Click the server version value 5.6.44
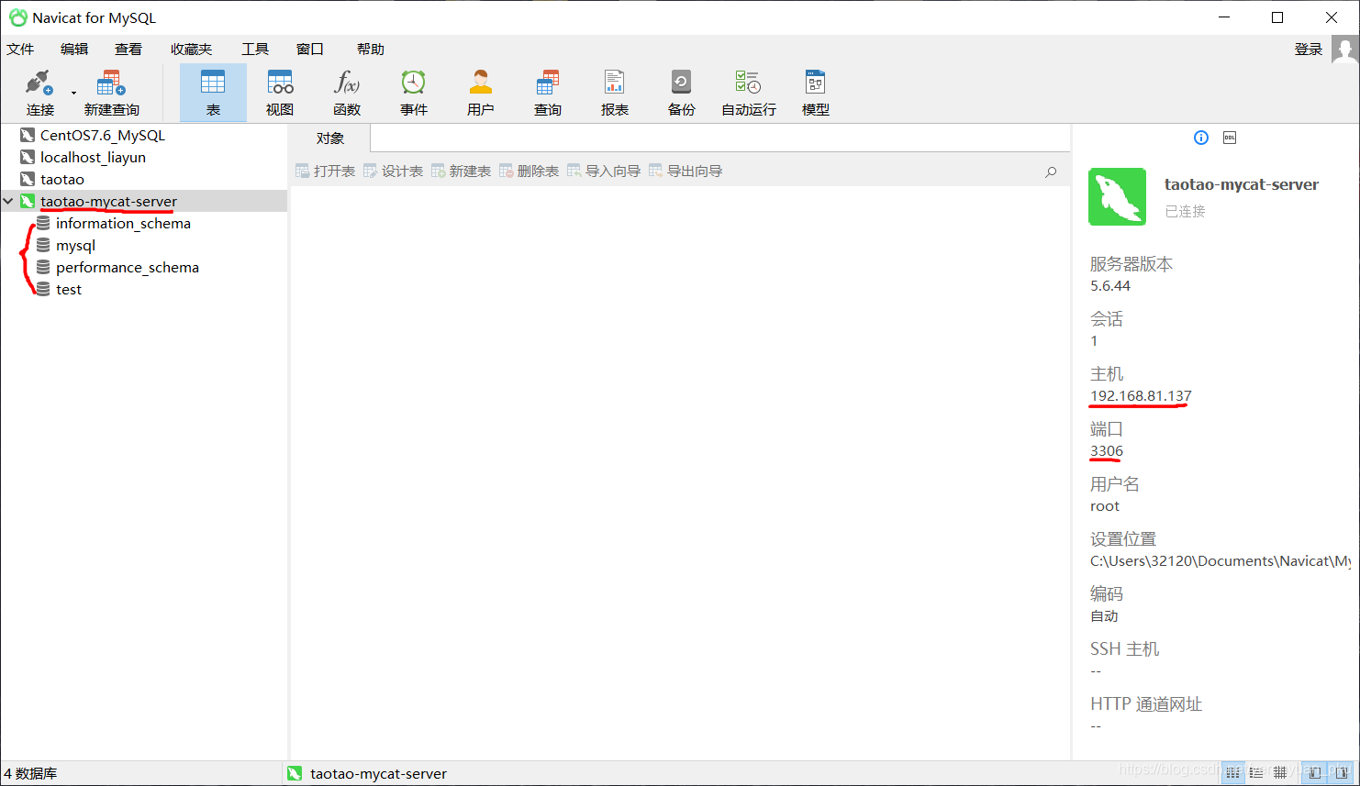 pyautogui.click(x=1110, y=286)
